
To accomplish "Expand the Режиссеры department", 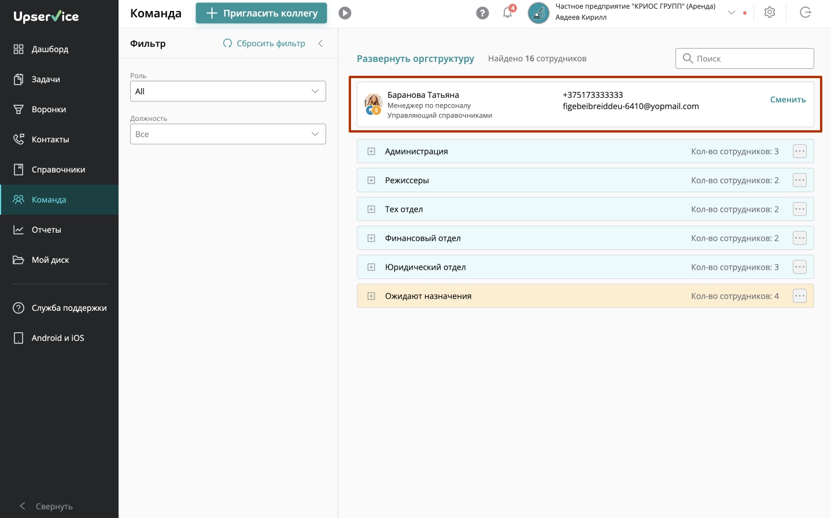I will (371, 180).
